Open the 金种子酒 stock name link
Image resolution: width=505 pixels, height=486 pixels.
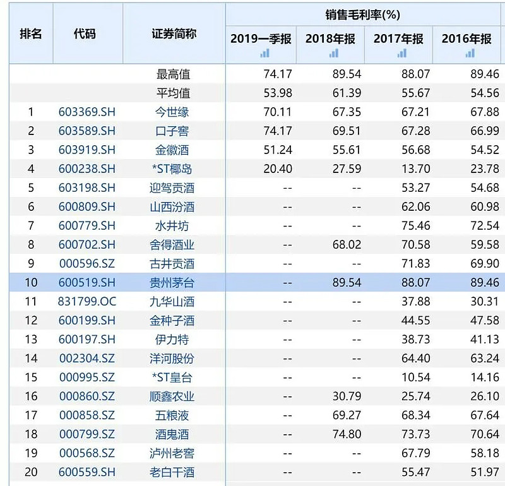[172, 321]
